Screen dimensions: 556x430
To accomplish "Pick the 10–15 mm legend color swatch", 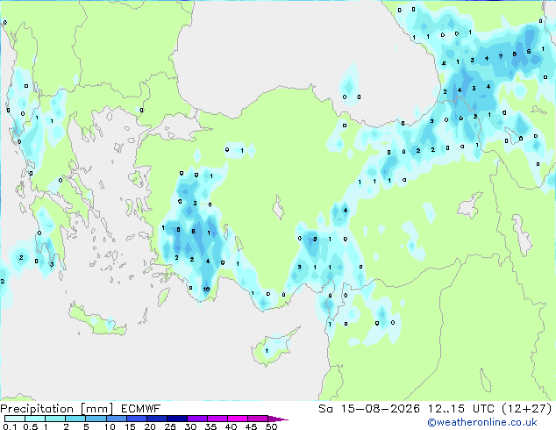I will click(117, 419).
